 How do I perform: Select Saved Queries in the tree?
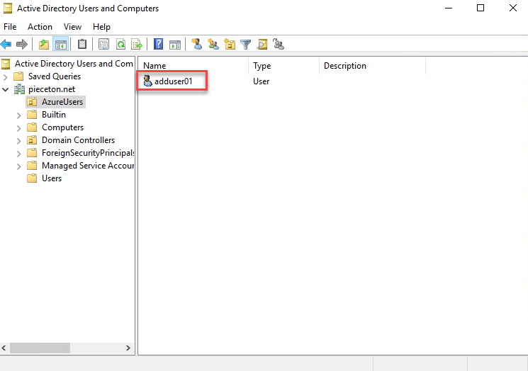coord(54,76)
